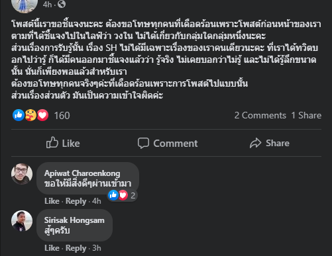
Task: Open Apiwat Charoenkong's name link
Action: point(82,173)
